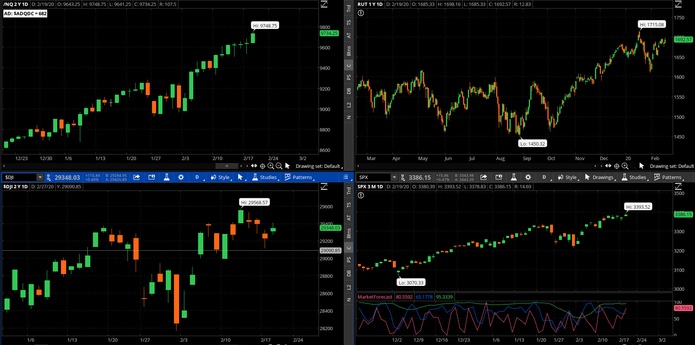Screen dimensions: 695x345
Task: Click the flask icon on SPX toolbar
Action: (x=514, y=177)
